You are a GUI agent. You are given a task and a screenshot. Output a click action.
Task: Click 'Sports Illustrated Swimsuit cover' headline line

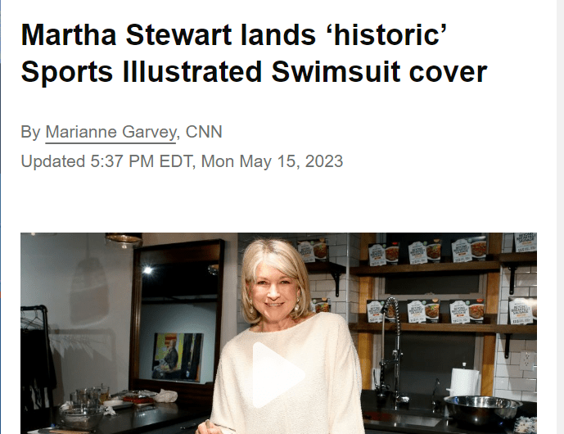[254, 71]
